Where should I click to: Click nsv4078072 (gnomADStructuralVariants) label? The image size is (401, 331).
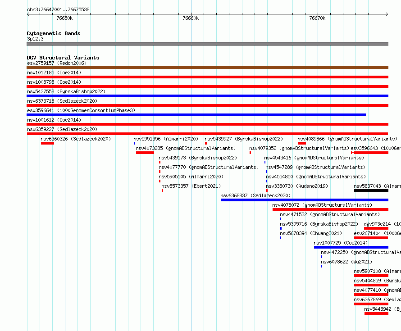322,205
